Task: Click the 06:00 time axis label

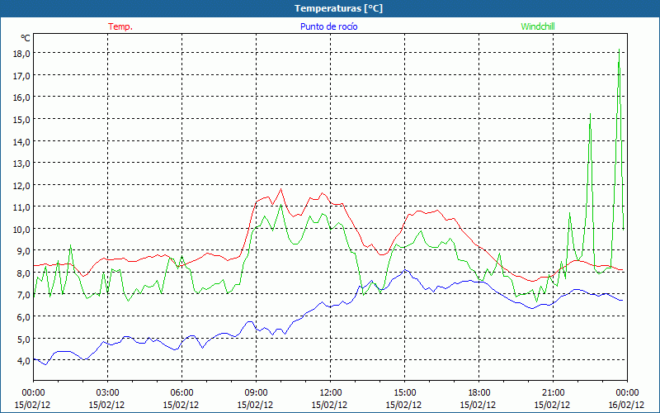Action: coord(181,393)
